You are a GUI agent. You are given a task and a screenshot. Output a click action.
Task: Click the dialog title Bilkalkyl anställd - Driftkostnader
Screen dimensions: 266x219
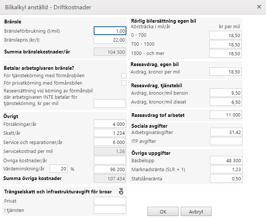[x=48, y=7]
